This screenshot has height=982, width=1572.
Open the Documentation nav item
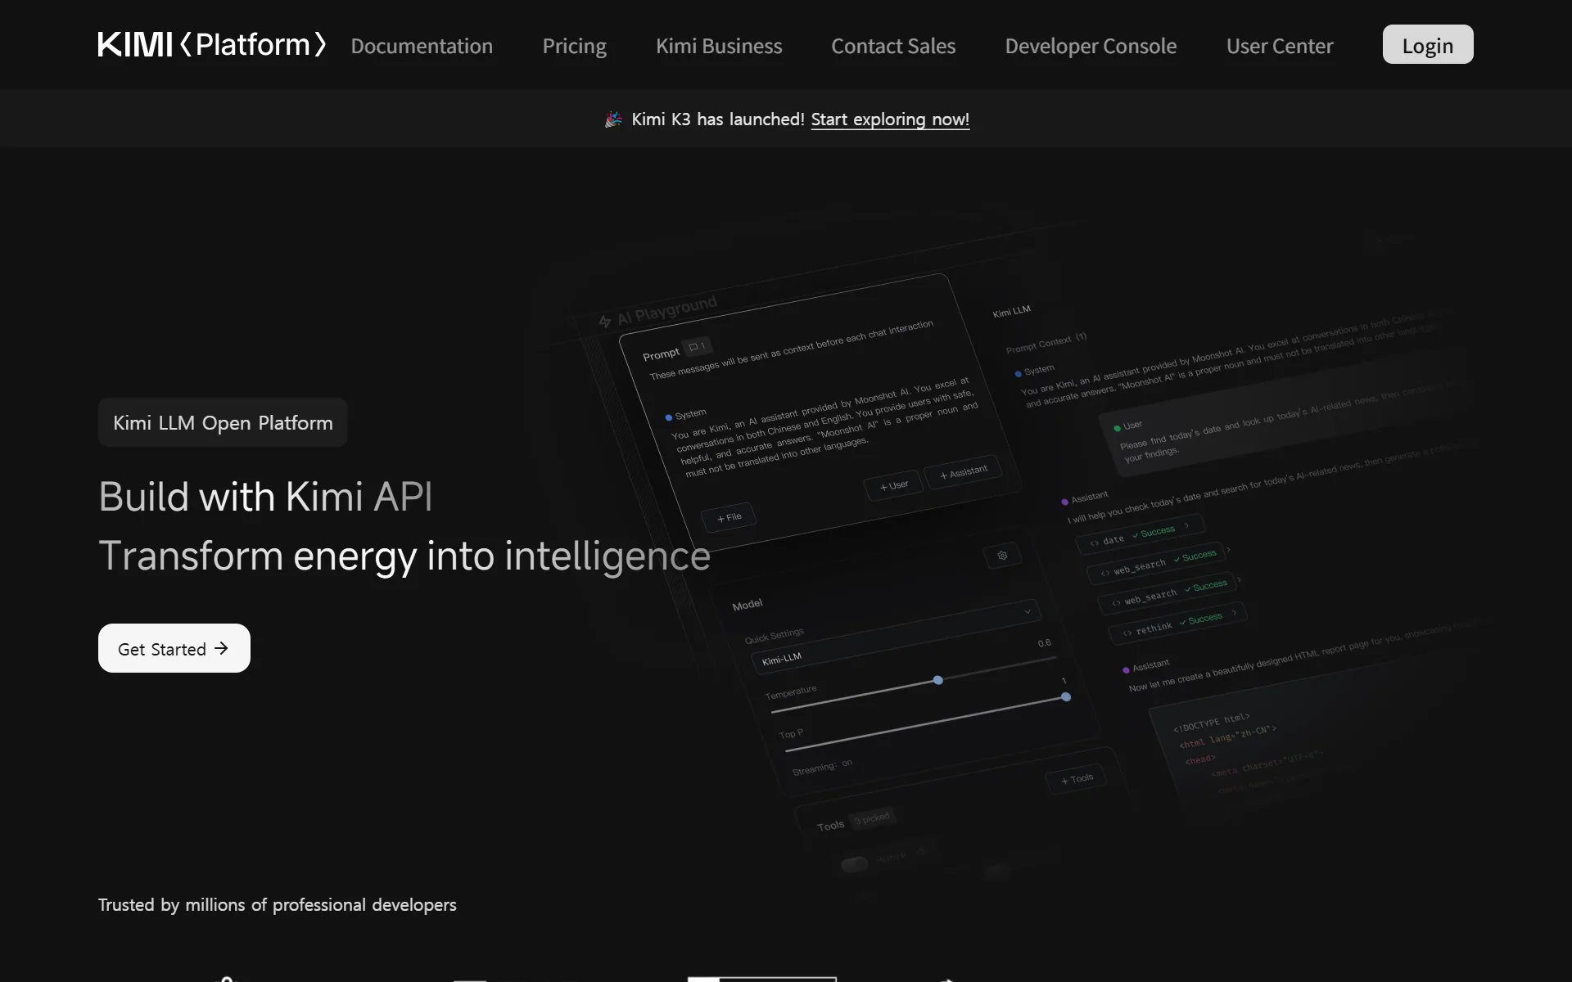tap(422, 46)
